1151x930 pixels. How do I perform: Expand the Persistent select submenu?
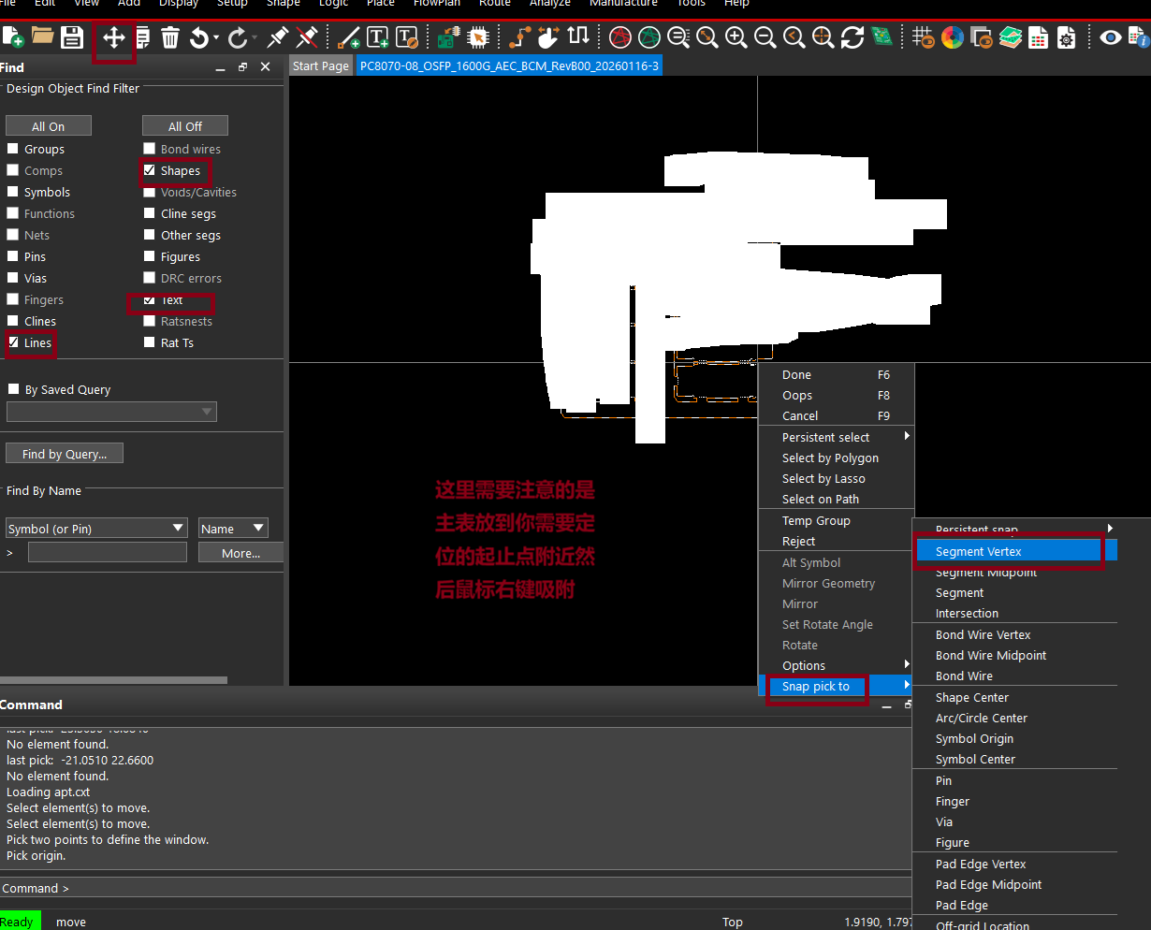(836, 437)
